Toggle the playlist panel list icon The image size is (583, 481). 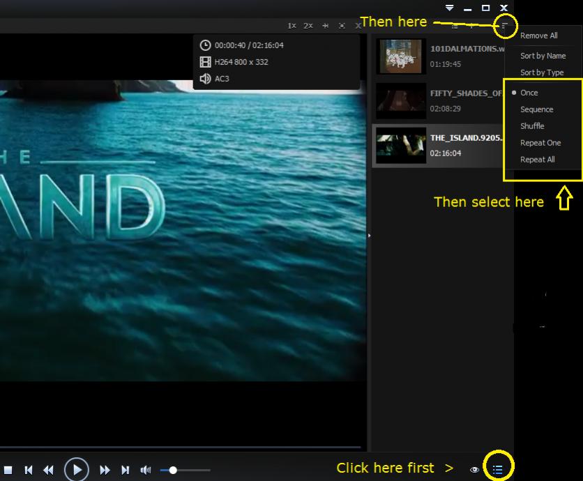498,470
